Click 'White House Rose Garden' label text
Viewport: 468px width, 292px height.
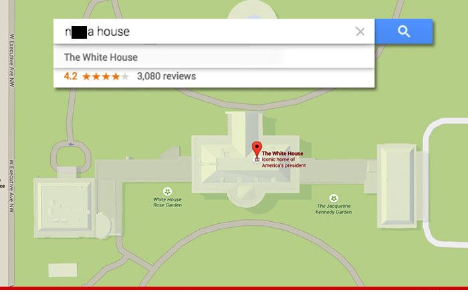tap(167, 202)
